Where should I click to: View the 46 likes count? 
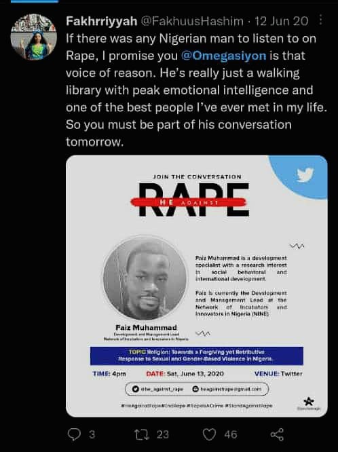click(x=231, y=434)
